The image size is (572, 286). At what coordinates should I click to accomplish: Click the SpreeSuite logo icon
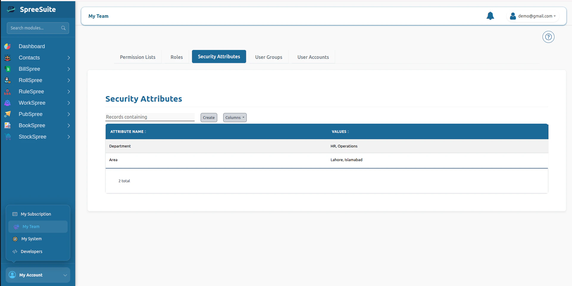[x=11, y=10]
